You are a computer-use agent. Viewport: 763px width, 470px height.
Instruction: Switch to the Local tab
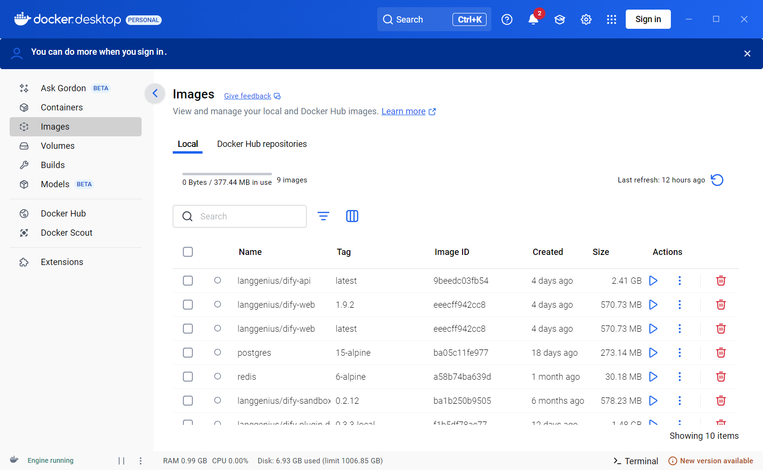coord(188,144)
